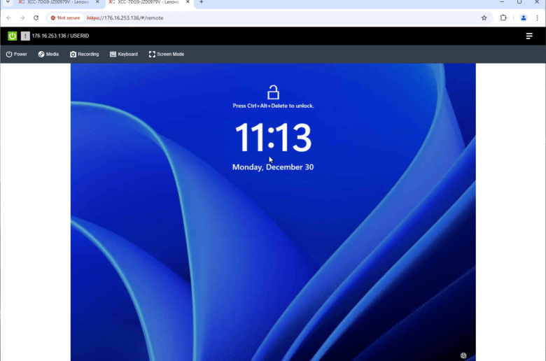
Task: Open the Media menu
Action: click(x=48, y=55)
